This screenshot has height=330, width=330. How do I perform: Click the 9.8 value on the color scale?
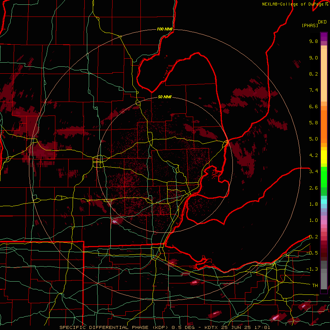click(313, 41)
